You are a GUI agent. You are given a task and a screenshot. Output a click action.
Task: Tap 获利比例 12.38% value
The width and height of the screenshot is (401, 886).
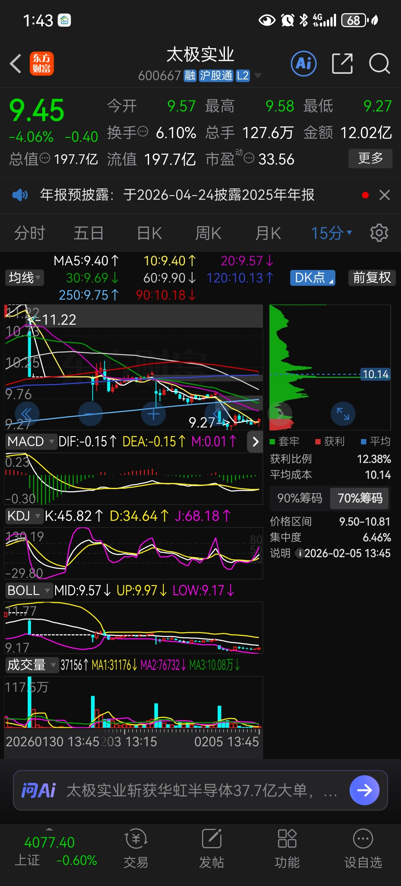click(374, 459)
